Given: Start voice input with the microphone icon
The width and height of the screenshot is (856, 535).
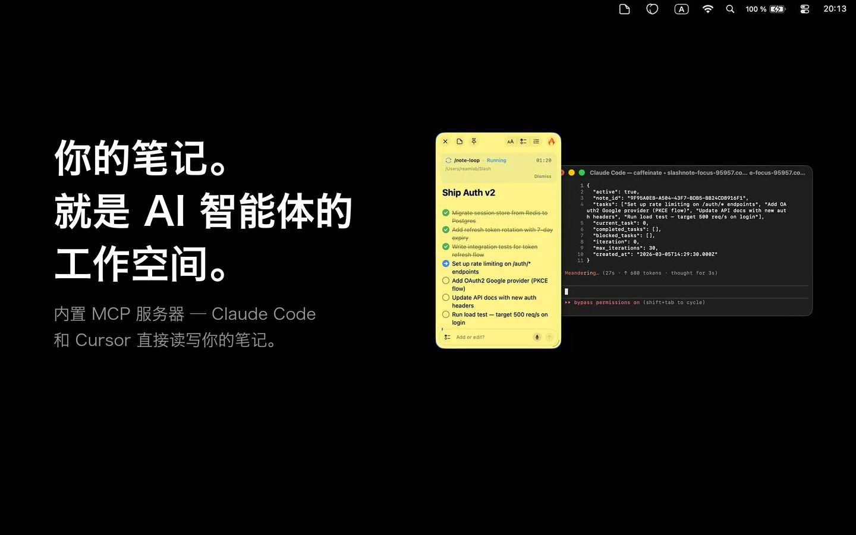Looking at the screenshot, I should click(x=537, y=337).
